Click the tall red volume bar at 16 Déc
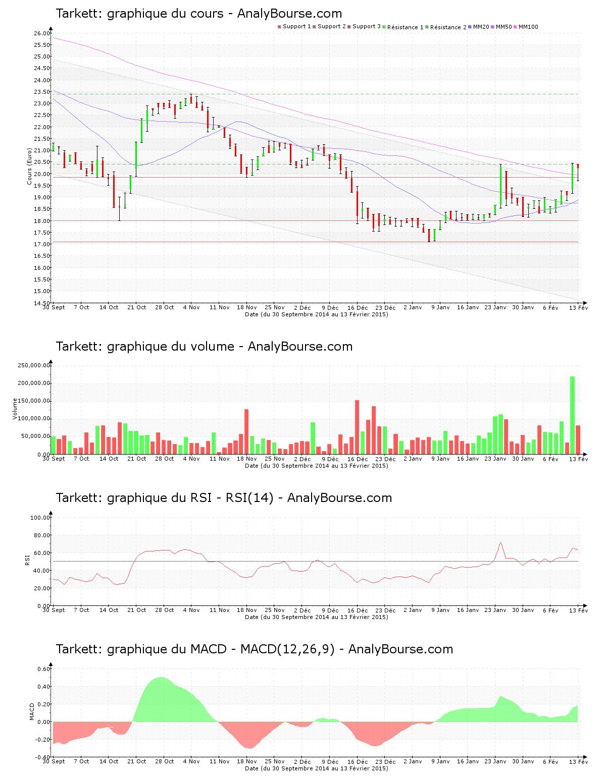This screenshot has width=606, height=782. [x=357, y=427]
